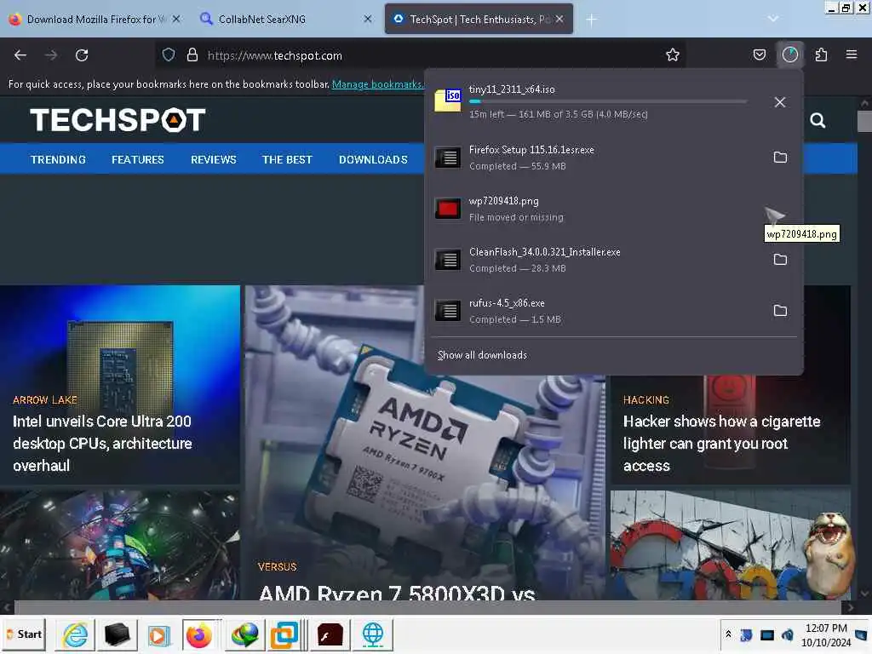
Task: Click the HACKING category label
Action: pos(645,400)
